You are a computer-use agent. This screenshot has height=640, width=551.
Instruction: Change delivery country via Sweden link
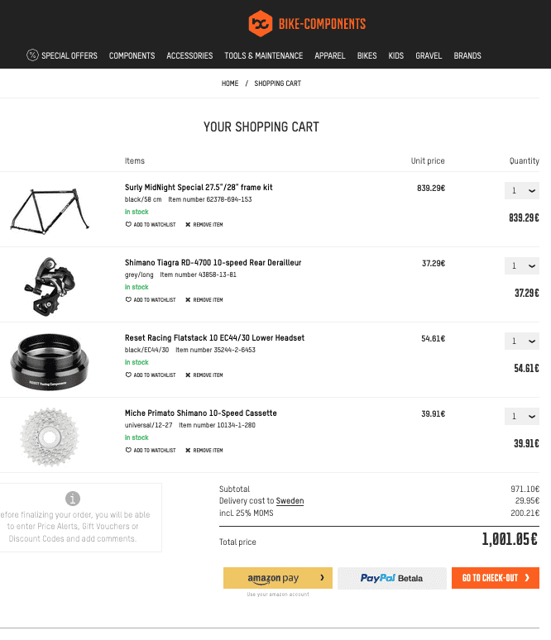pyautogui.click(x=290, y=501)
